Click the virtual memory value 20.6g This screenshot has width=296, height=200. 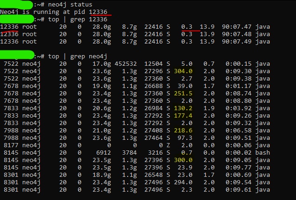[x=102, y=108]
